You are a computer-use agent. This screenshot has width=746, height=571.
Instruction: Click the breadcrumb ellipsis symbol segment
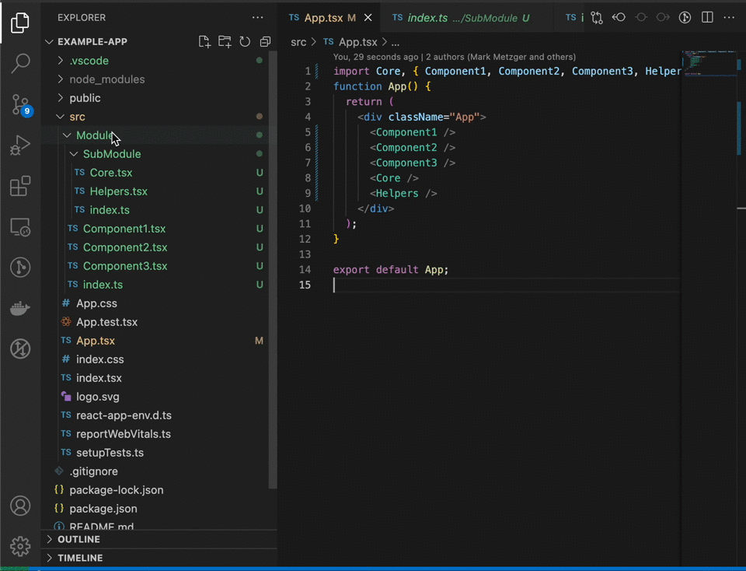point(396,42)
